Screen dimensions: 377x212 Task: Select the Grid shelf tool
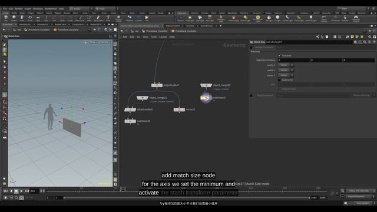click(38, 18)
